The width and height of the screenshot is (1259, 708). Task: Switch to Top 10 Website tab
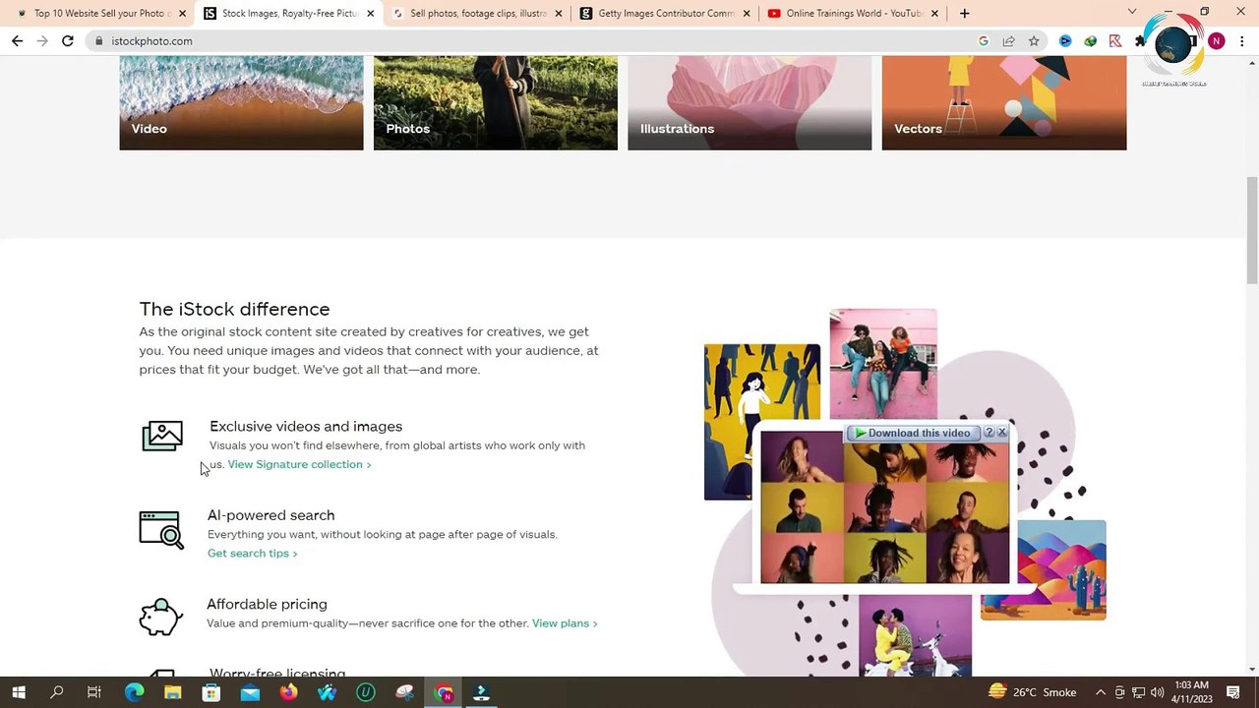pyautogui.click(x=100, y=14)
